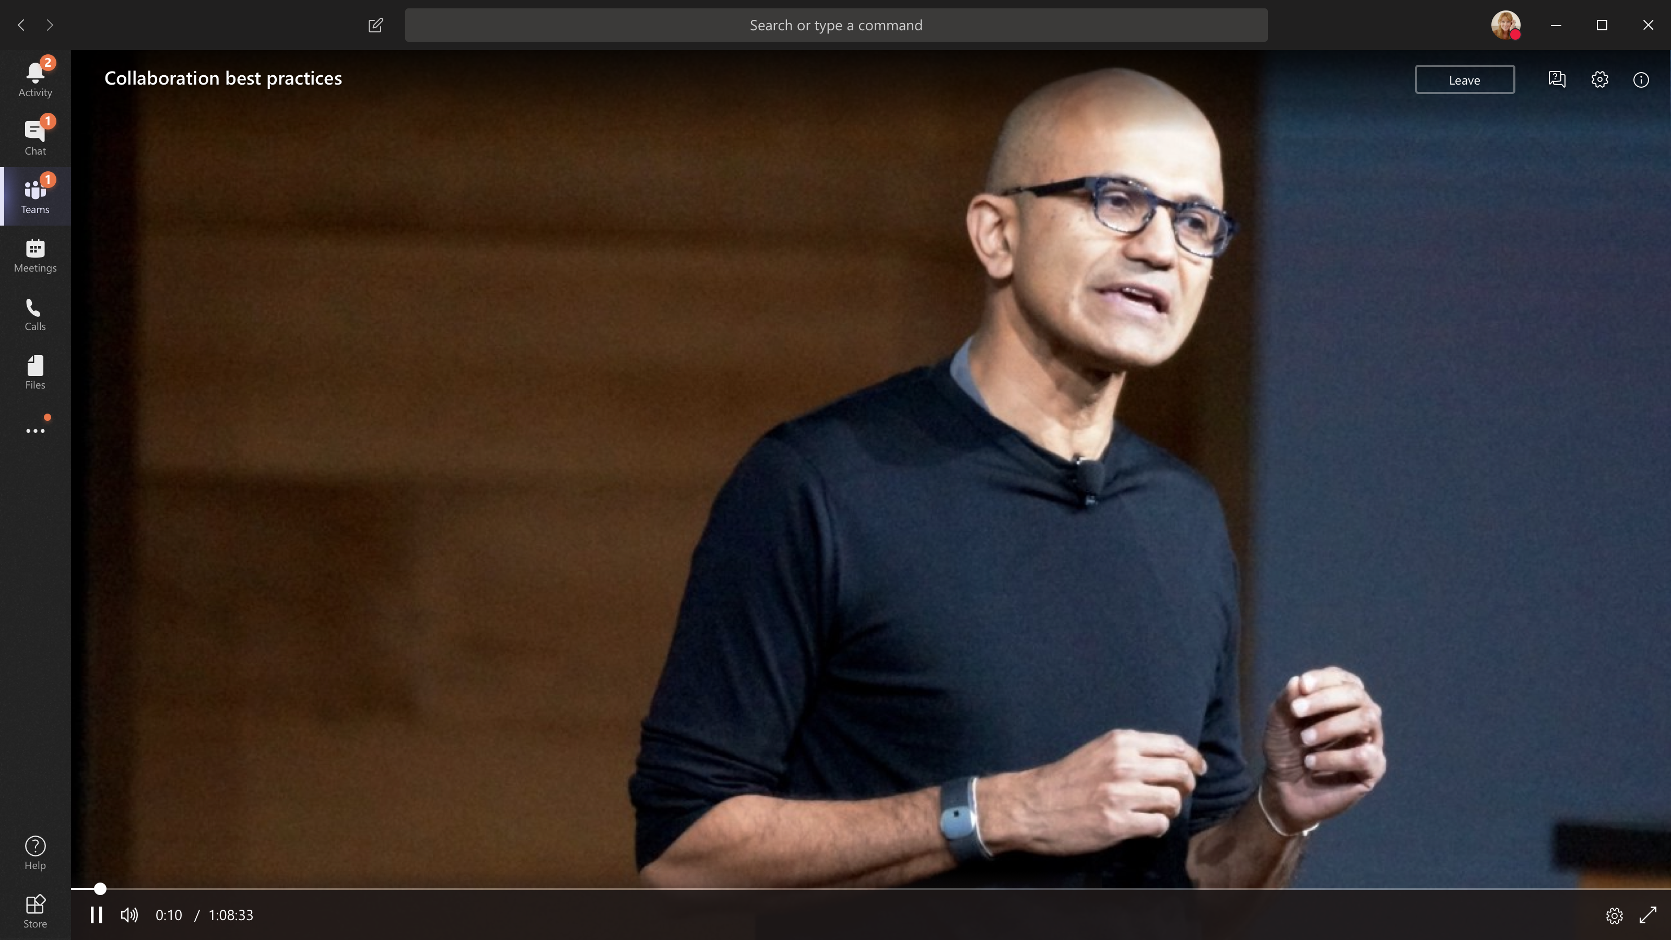The height and width of the screenshot is (940, 1671).
Task: Browse Files in sidebar
Action: [36, 372]
